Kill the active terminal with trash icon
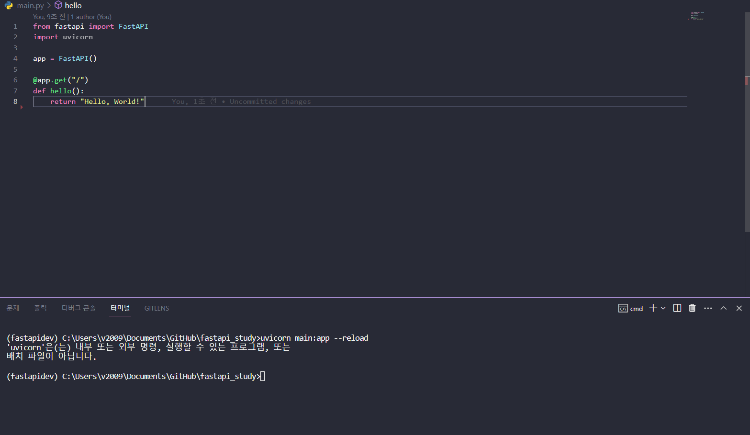 point(692,308)
